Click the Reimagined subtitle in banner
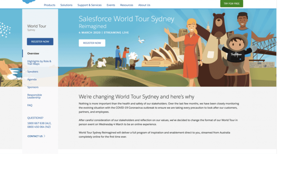 point(93,26)
